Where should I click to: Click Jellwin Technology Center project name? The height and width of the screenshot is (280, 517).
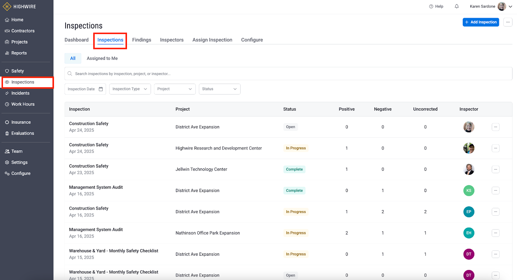201,169
